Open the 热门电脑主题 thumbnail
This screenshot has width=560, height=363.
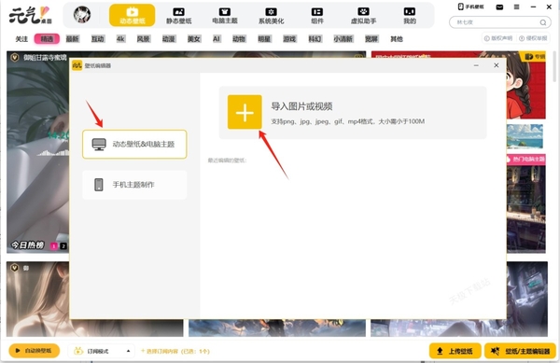pos(526,203)
